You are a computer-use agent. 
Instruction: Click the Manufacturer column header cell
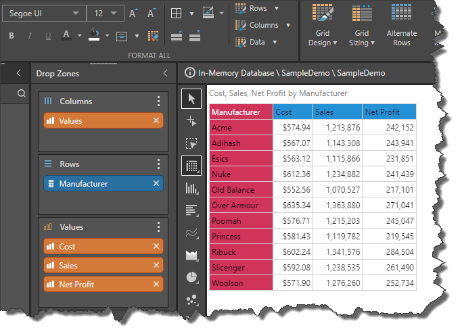(241, 112)
